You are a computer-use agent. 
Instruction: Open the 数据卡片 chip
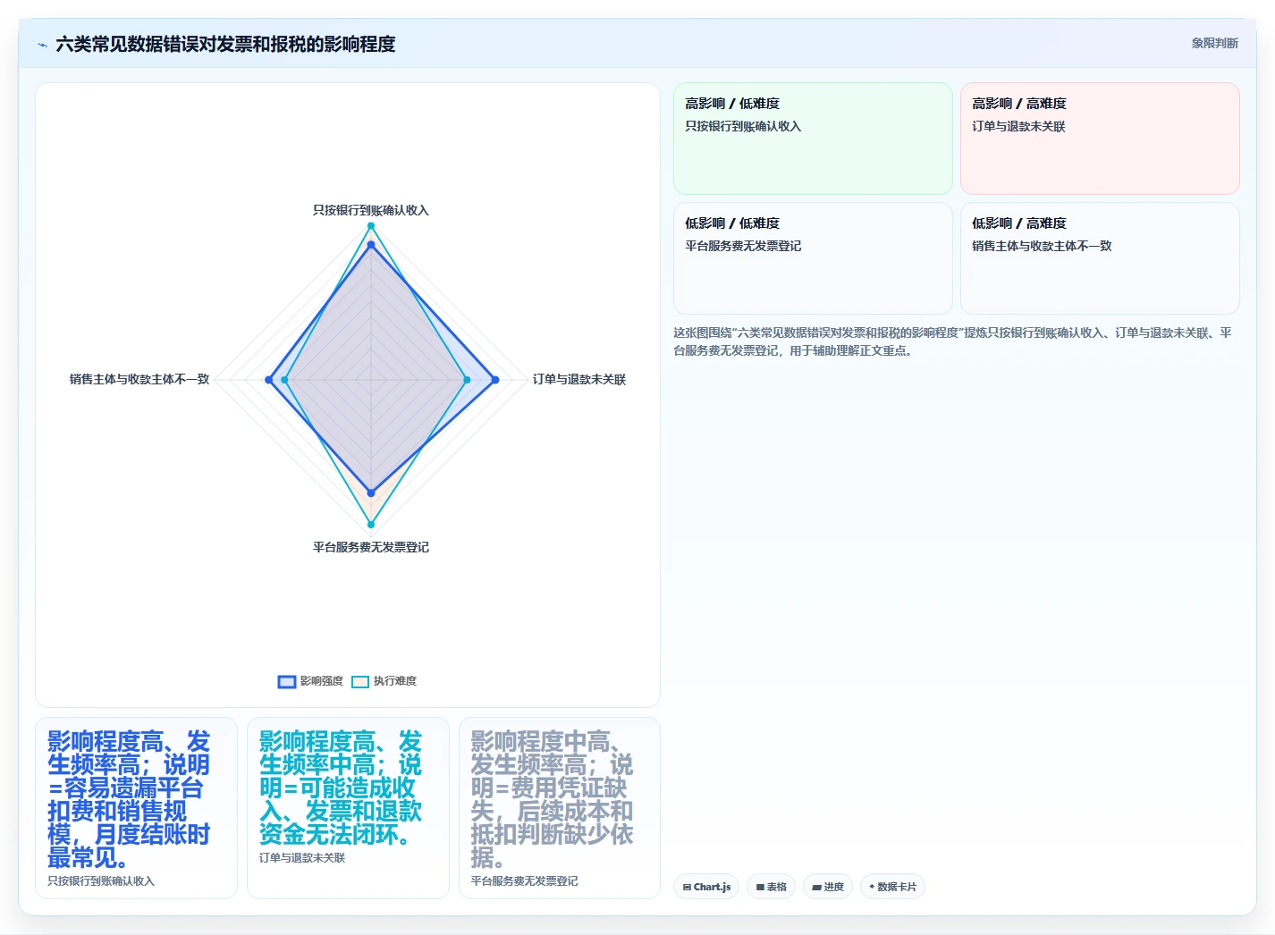892,887
